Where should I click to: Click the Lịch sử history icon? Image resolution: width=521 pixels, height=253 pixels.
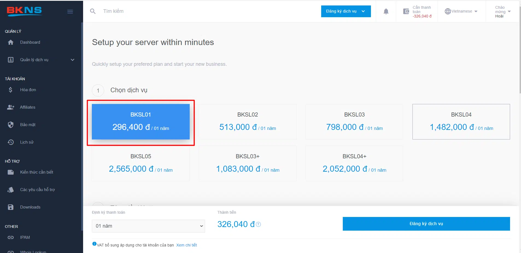11,142
